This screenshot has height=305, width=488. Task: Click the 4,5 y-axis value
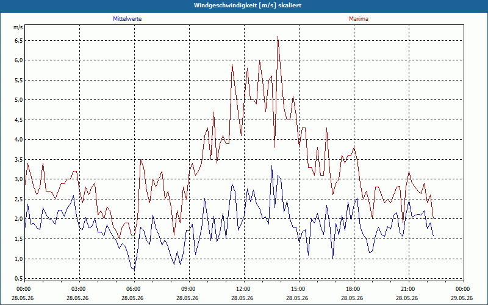[x=19, y=120]
